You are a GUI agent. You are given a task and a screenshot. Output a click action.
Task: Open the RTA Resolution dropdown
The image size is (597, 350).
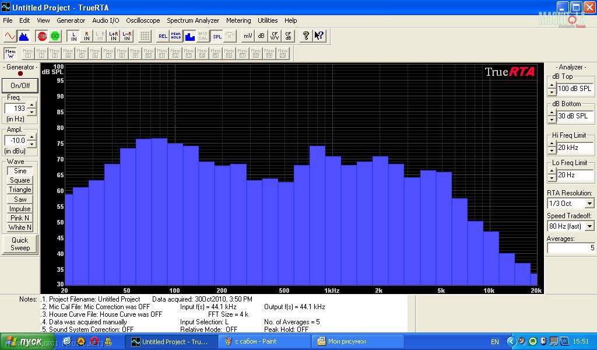click(x=589, y=204)
